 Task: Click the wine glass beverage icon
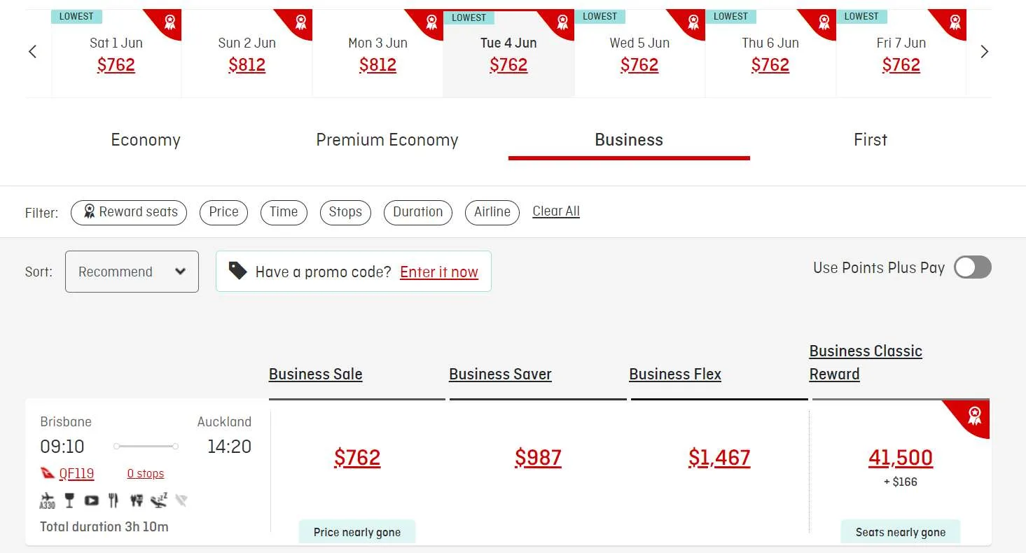coord(69,500)
